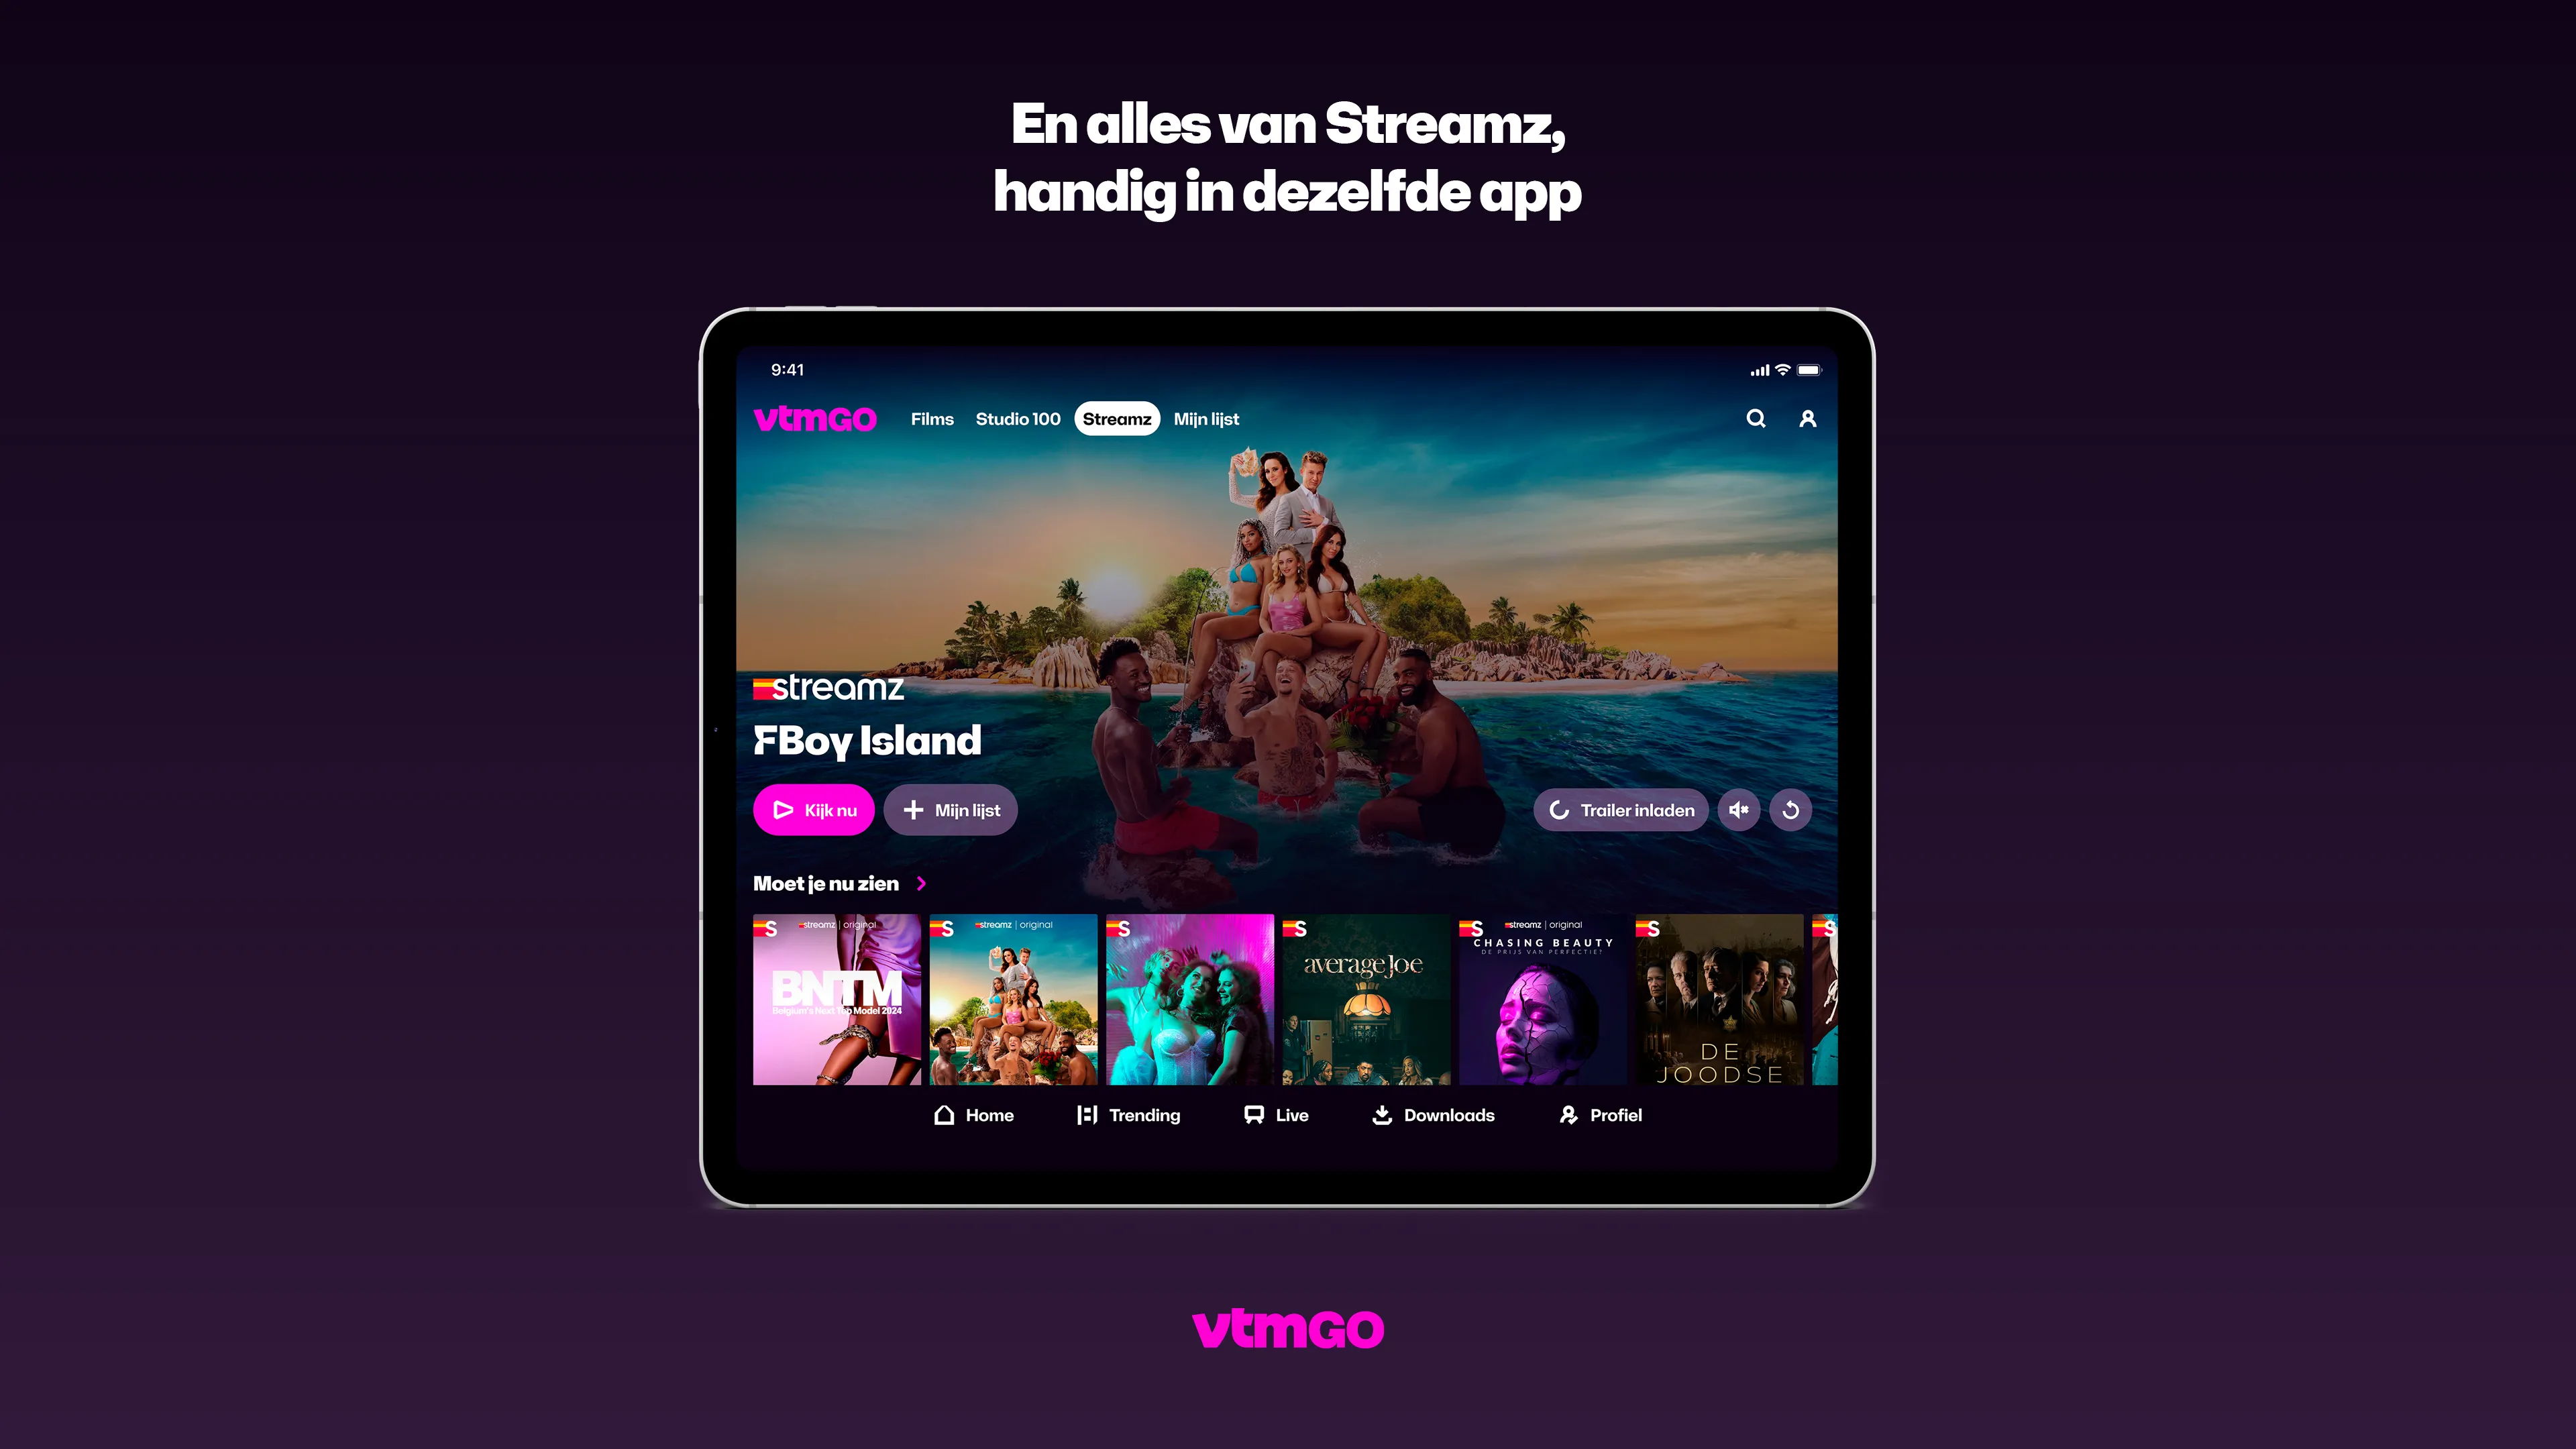Screen dimensions: 2576x1449
Task: Open the Studio 100 dropdown menu
Action: pyautogui.click(x=1017, y=419)
